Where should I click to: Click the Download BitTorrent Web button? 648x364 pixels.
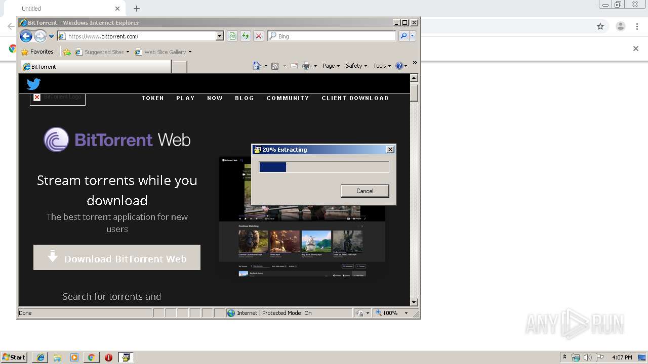(117, 257)
